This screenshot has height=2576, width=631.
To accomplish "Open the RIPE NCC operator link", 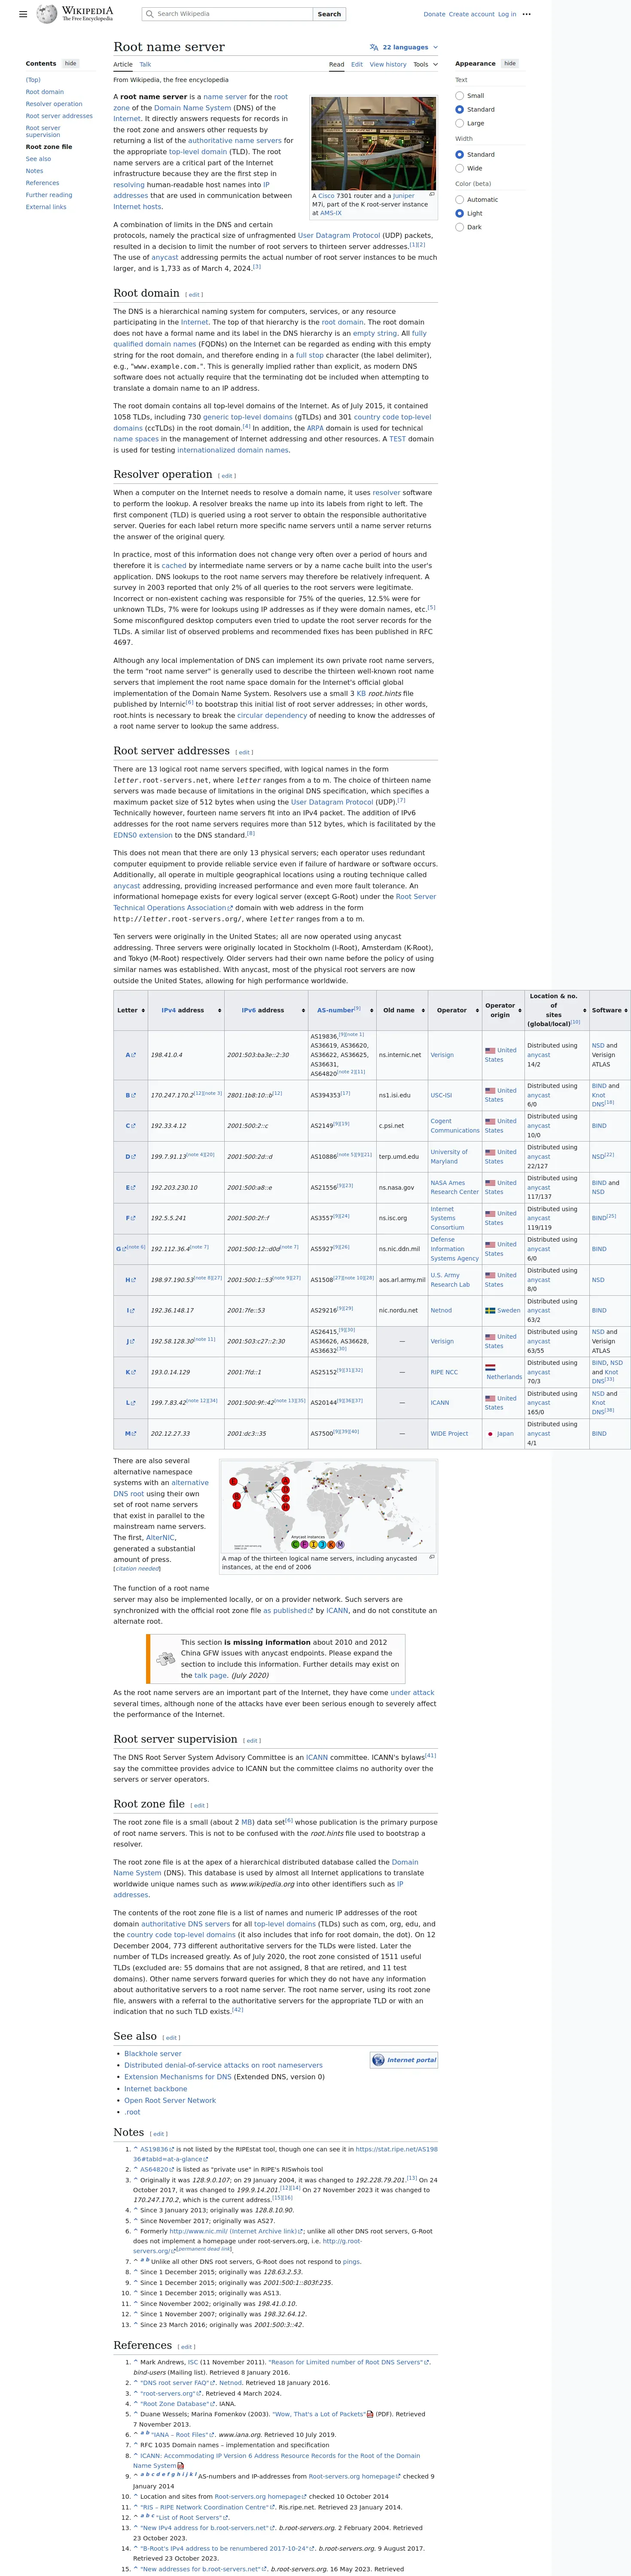I will [x=444, y=1372].
